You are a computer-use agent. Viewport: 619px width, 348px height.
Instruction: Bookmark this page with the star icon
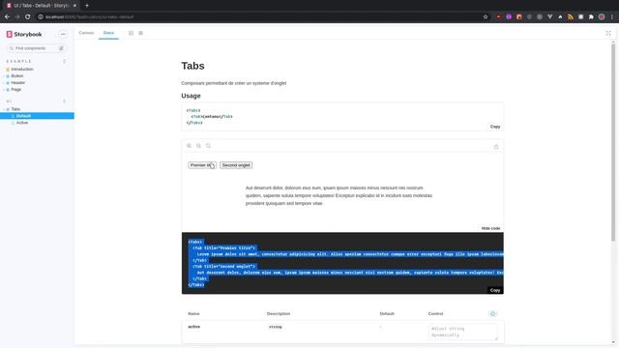[x=486, y=17]
